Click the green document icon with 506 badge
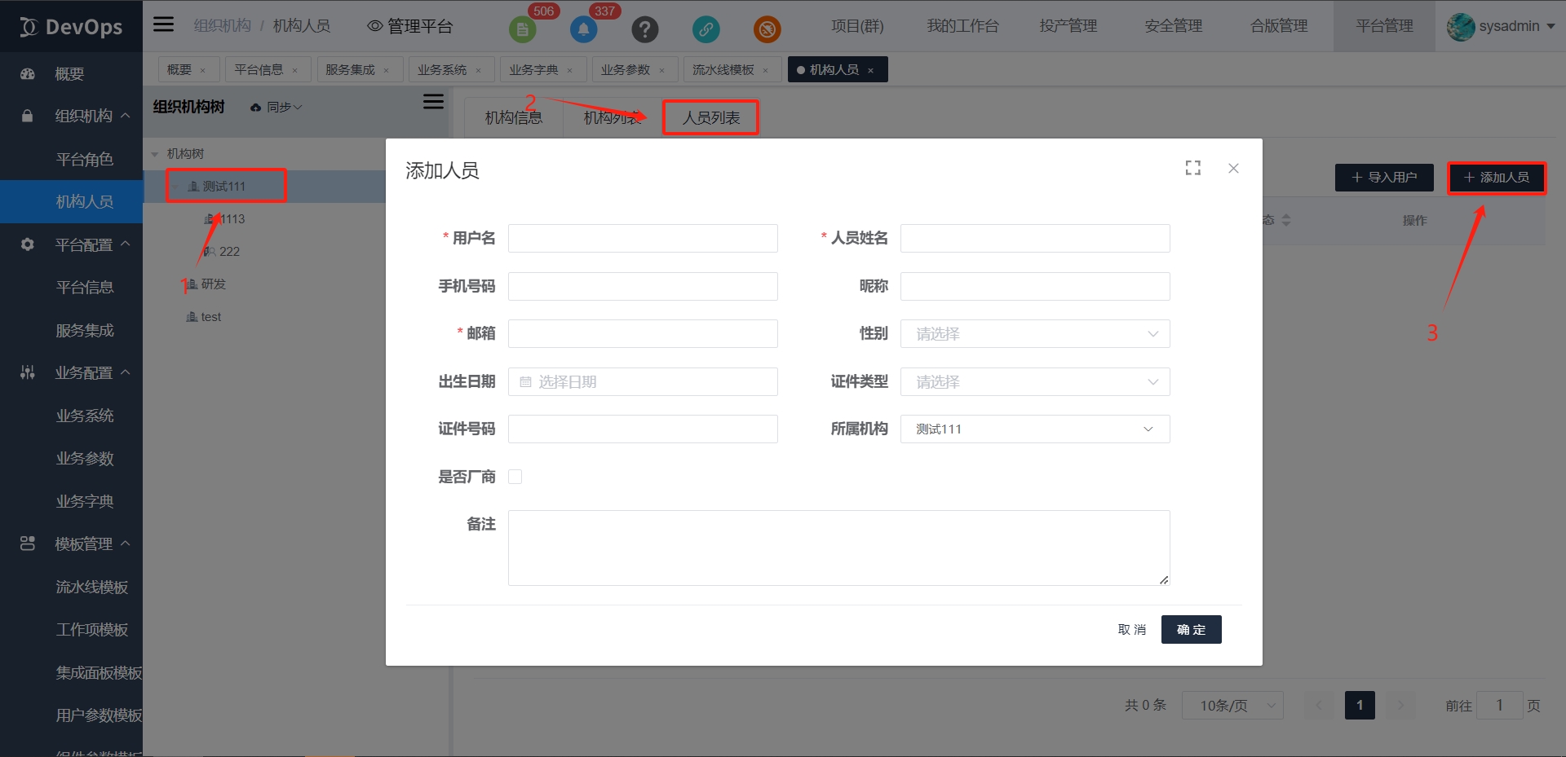Viewport: 1566px width, 757px height. (x=522, y=30)
